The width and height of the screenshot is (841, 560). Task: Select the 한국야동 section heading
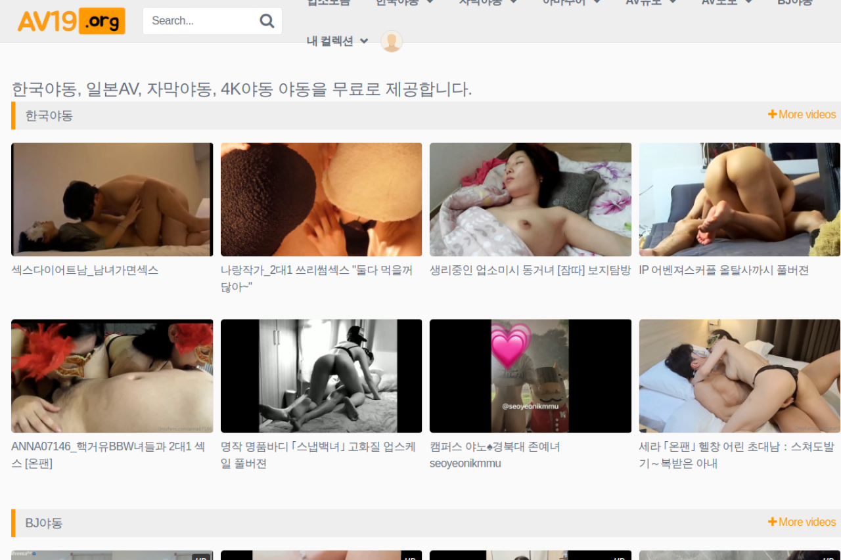pyautogui.click(x=49, y=116)
